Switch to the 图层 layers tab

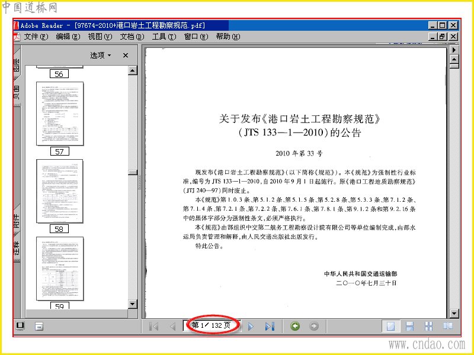coord(17,65)
